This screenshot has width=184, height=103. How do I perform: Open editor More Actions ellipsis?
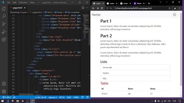point(87,8)
